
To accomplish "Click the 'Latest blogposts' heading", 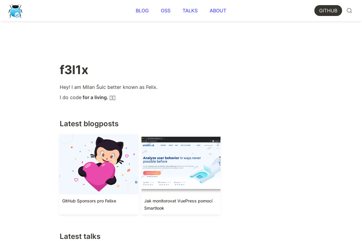I will 89,124.
